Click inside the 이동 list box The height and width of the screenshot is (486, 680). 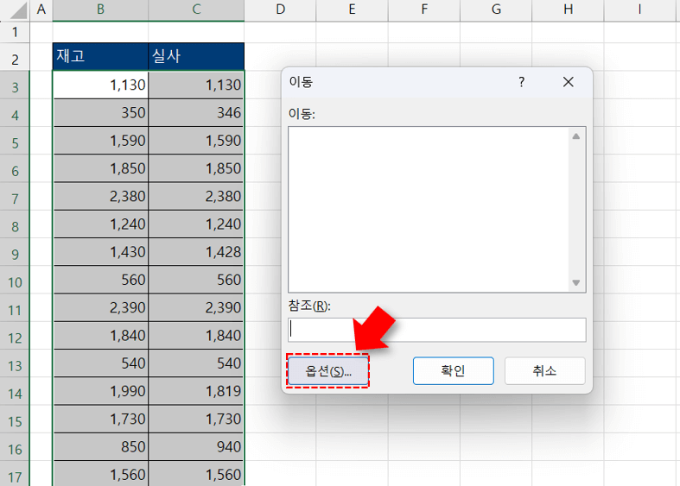pyautogui.click(x=428, y=209)
